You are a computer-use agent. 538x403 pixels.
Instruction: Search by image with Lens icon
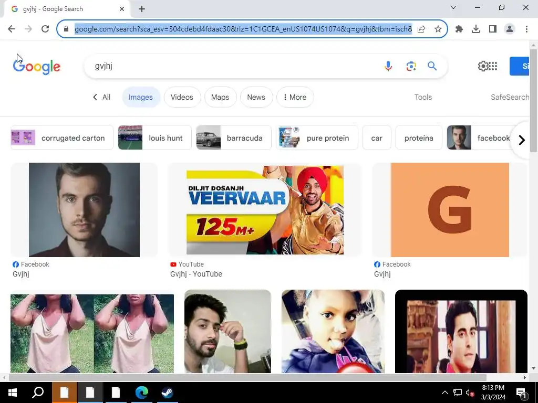pyautogui.click(x=411, y=66)
